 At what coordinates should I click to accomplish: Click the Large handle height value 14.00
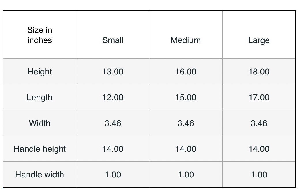coord(259,149)
